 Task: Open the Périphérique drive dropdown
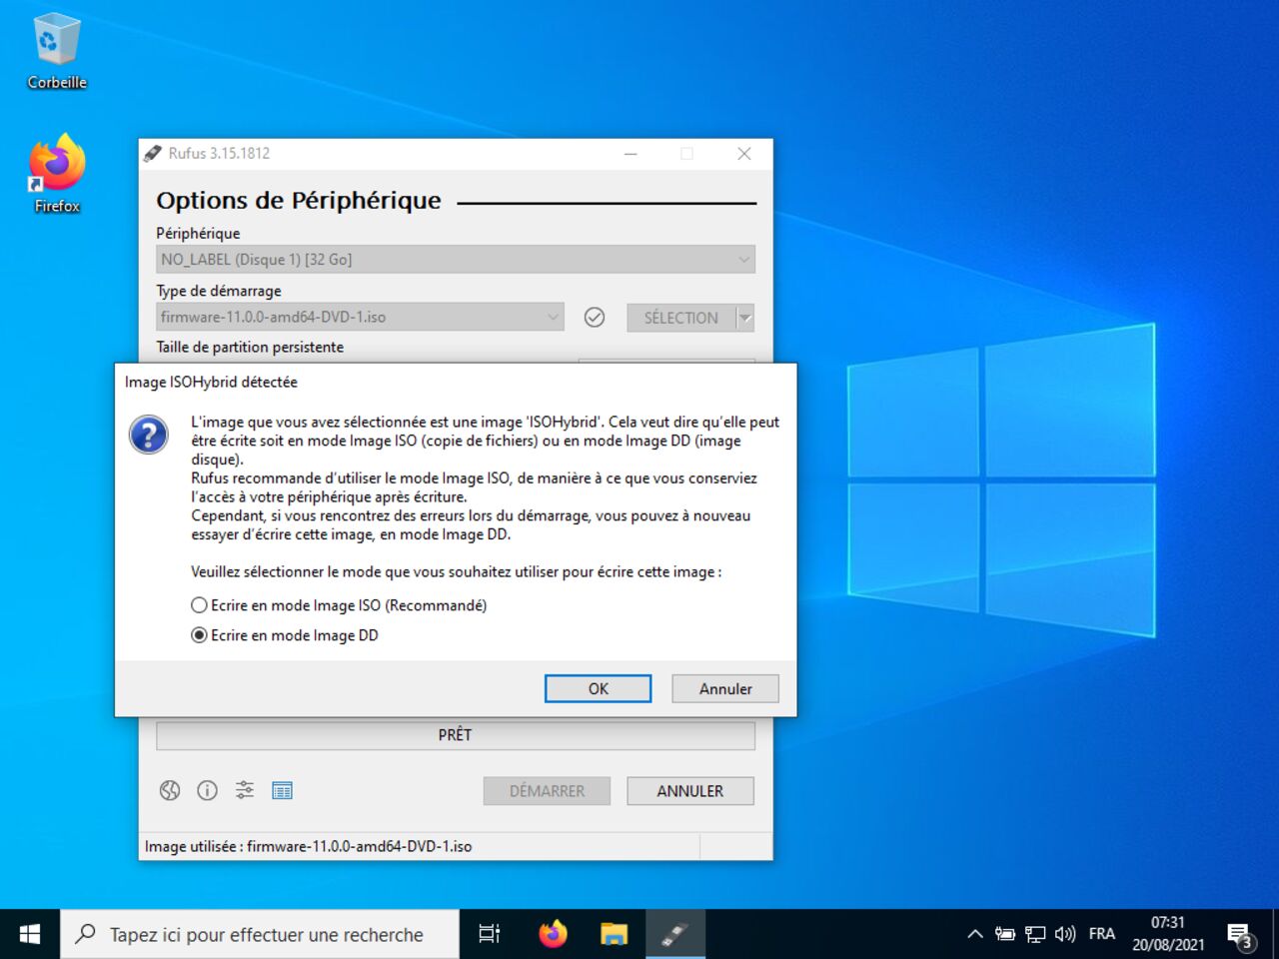pyautogui.click(x=456, y=260)
